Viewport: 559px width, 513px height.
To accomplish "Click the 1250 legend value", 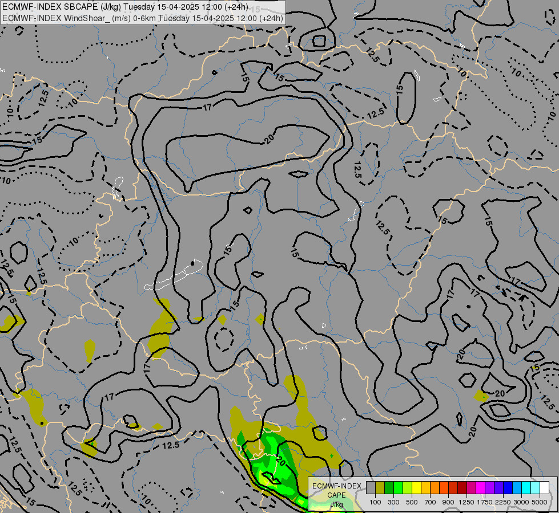I will (466, 502).
